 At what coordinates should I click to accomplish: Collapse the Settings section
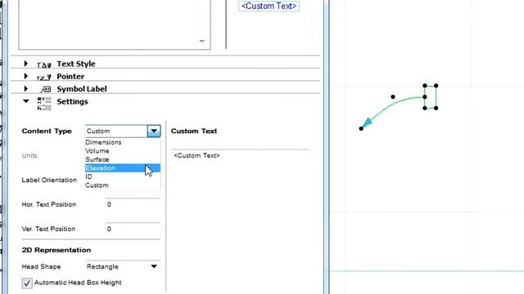pyautogui.click(x=25, y=101)
